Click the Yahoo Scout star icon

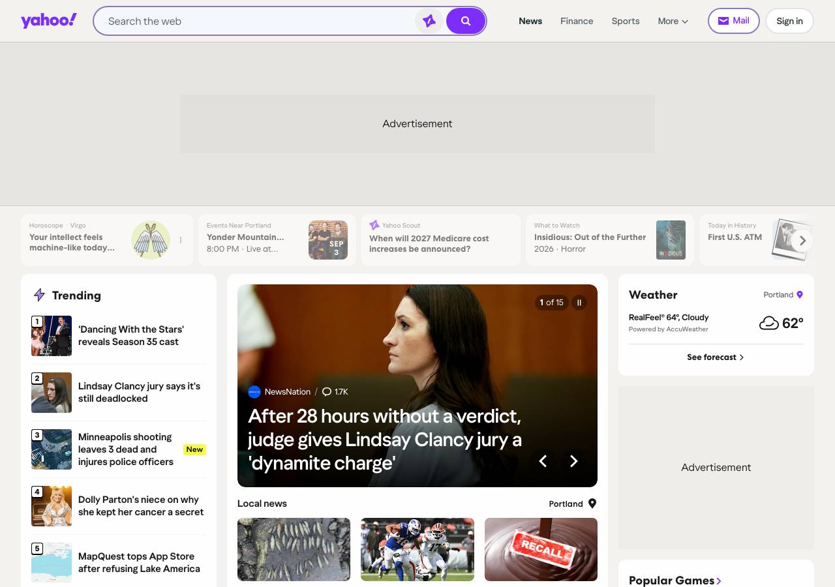point(374,225)
